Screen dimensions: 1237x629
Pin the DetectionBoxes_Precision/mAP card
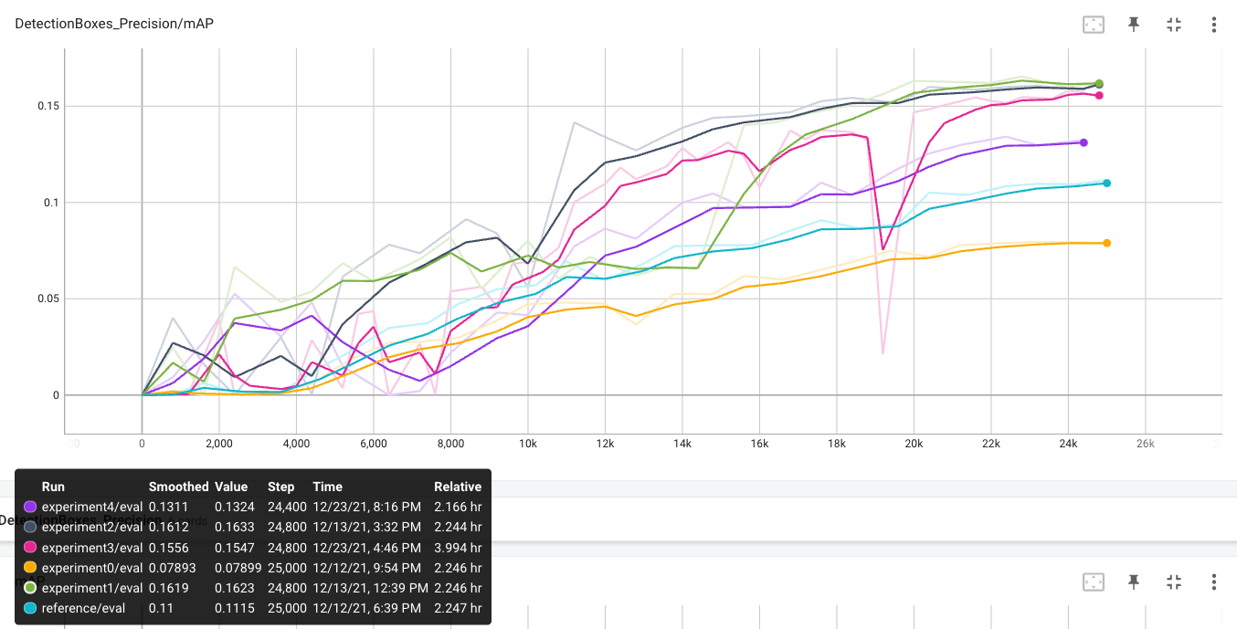point(1134,25)
